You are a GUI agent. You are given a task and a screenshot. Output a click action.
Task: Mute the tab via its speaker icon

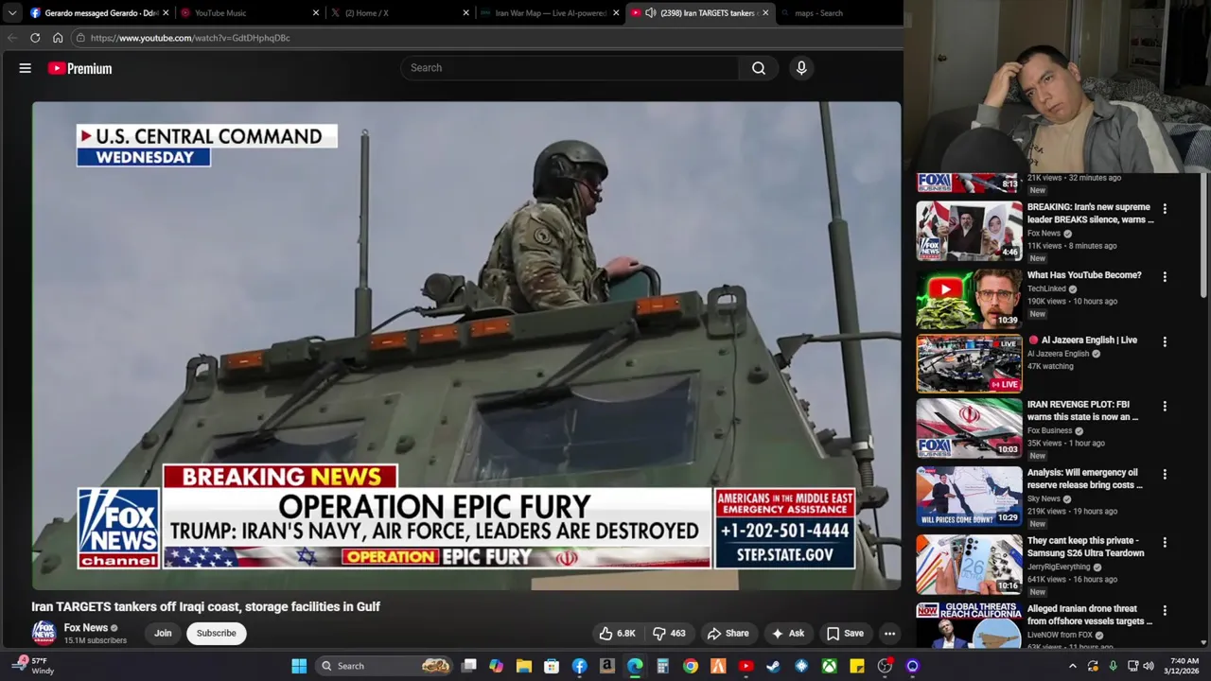(x=650, y=13)
